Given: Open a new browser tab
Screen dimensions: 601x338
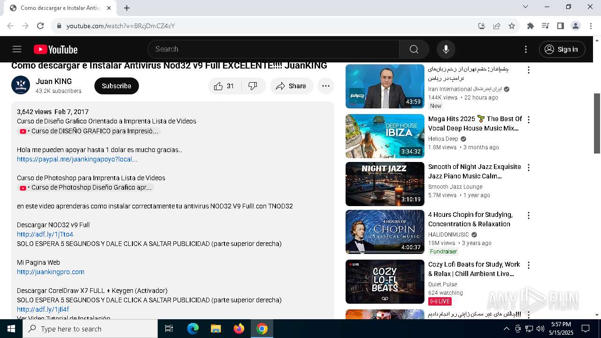Looking at the screenshot, I should coord(127,8).
